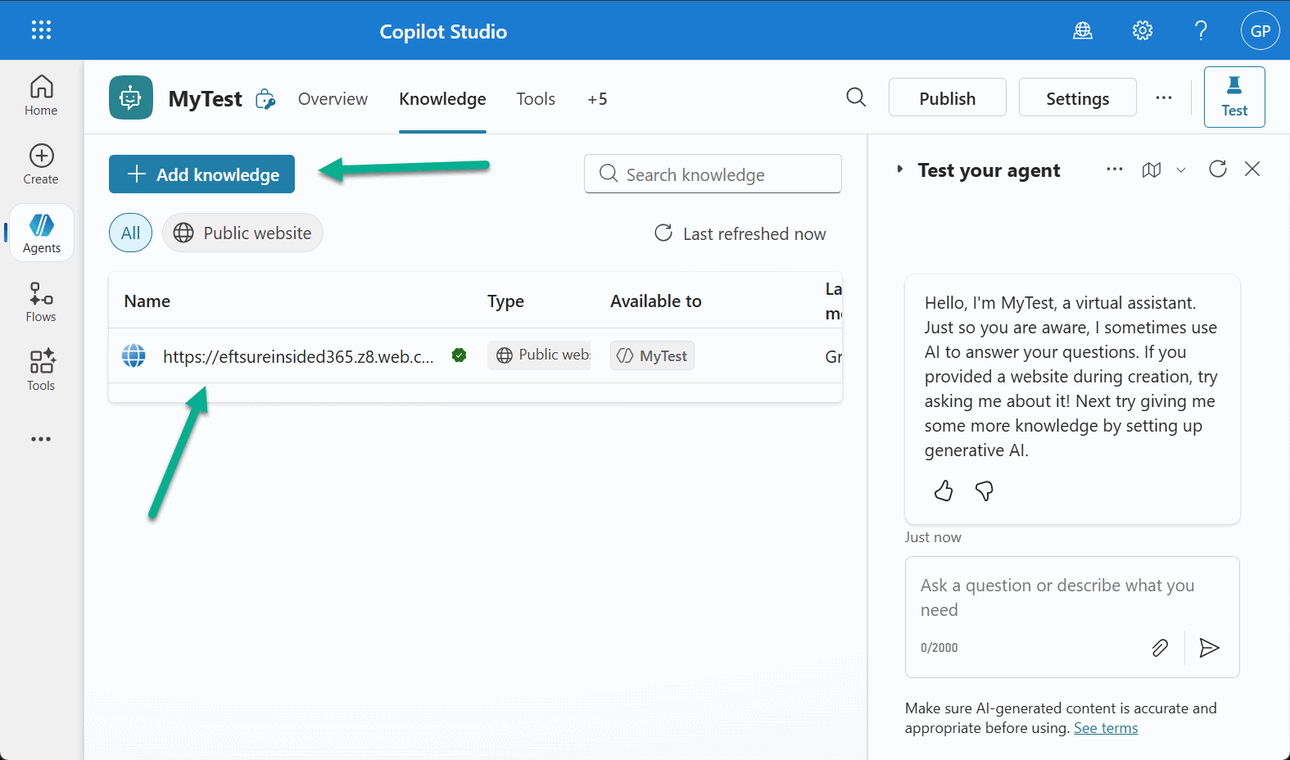Click the Add knowledge button

coord(201,174)
